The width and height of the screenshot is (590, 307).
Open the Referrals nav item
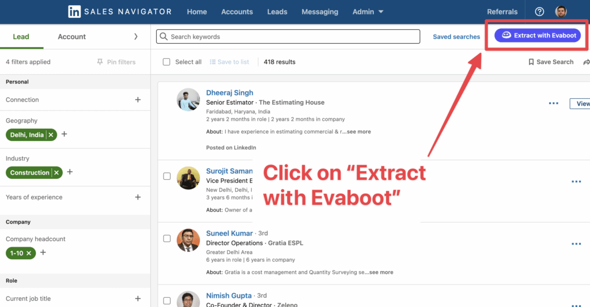[x=502, y=11]
